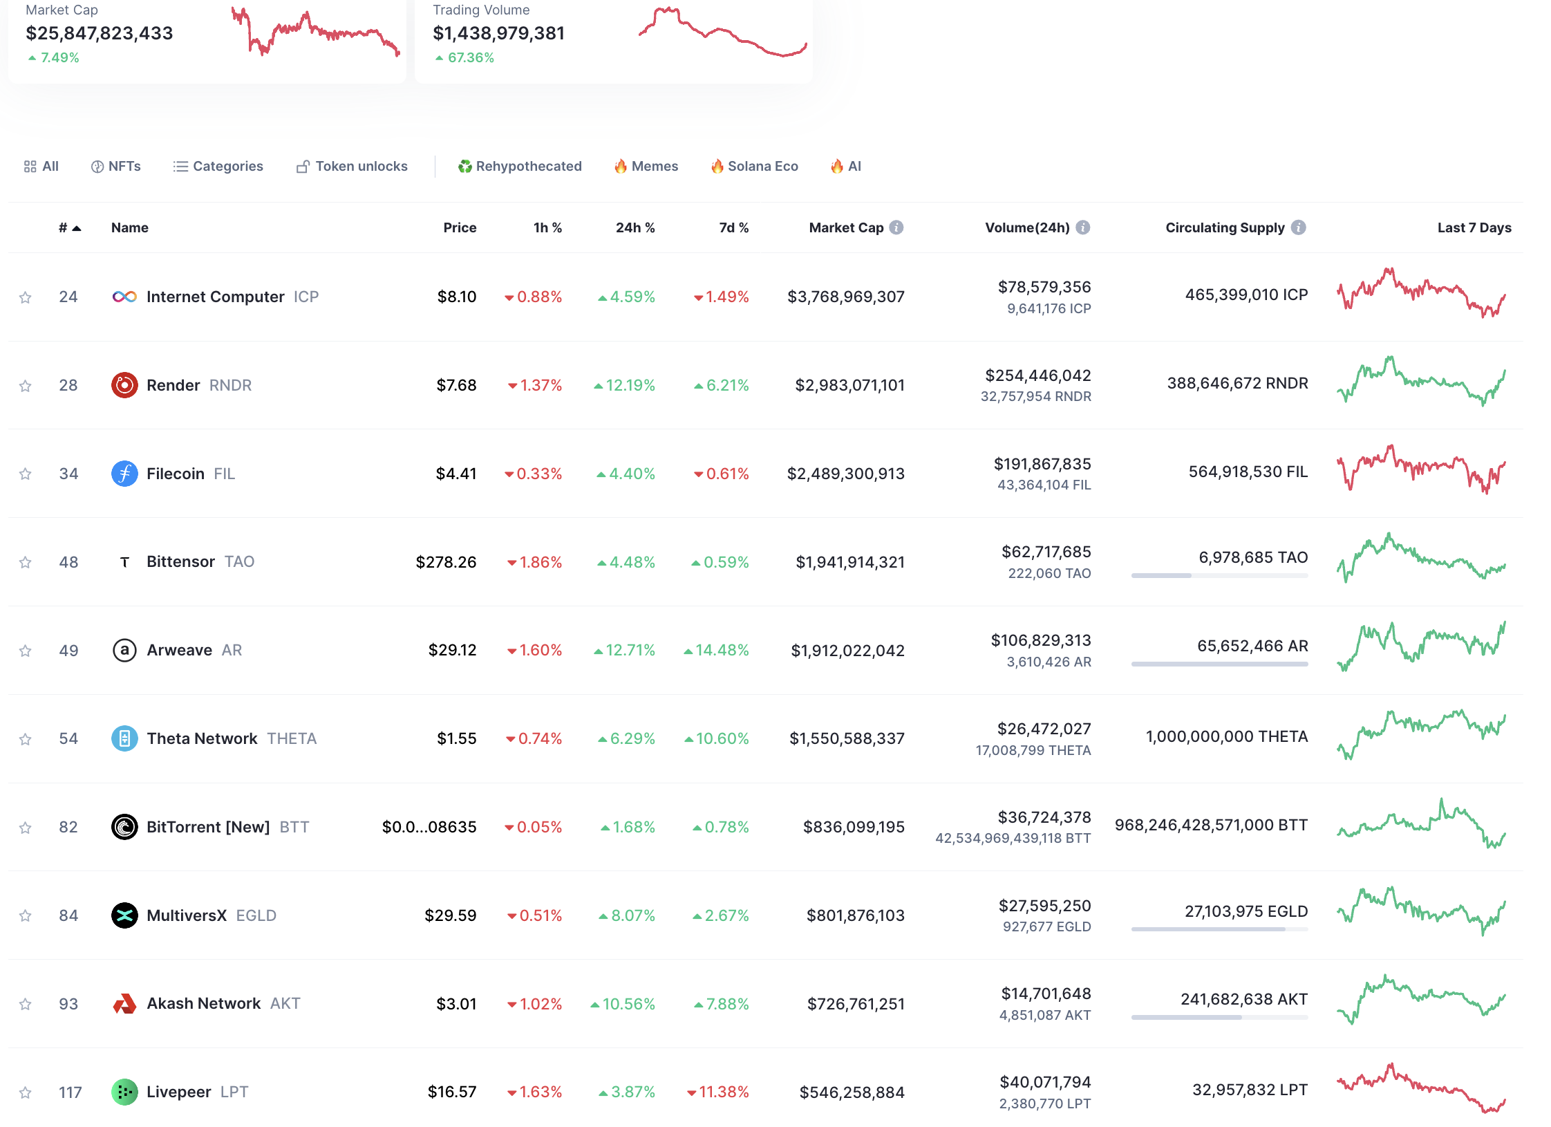Click the Filecoin logo icon
Screen dimensions: 1551x1127
(124, 474)
